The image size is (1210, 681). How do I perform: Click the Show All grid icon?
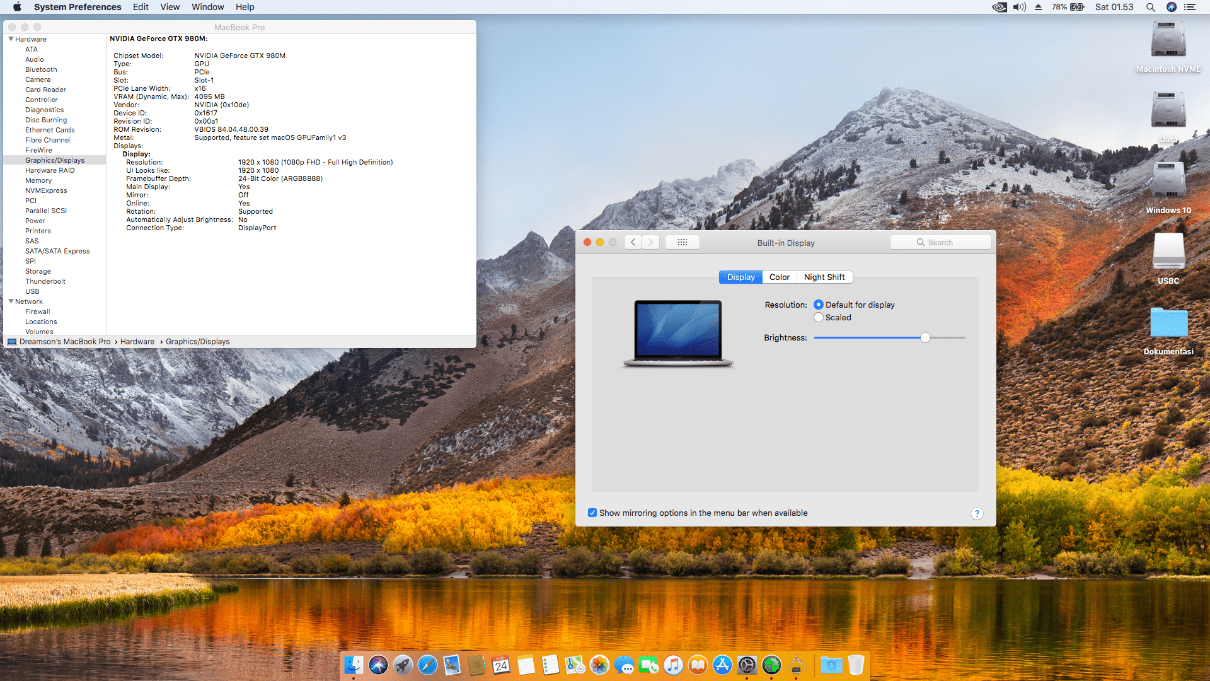pos(682,242)
